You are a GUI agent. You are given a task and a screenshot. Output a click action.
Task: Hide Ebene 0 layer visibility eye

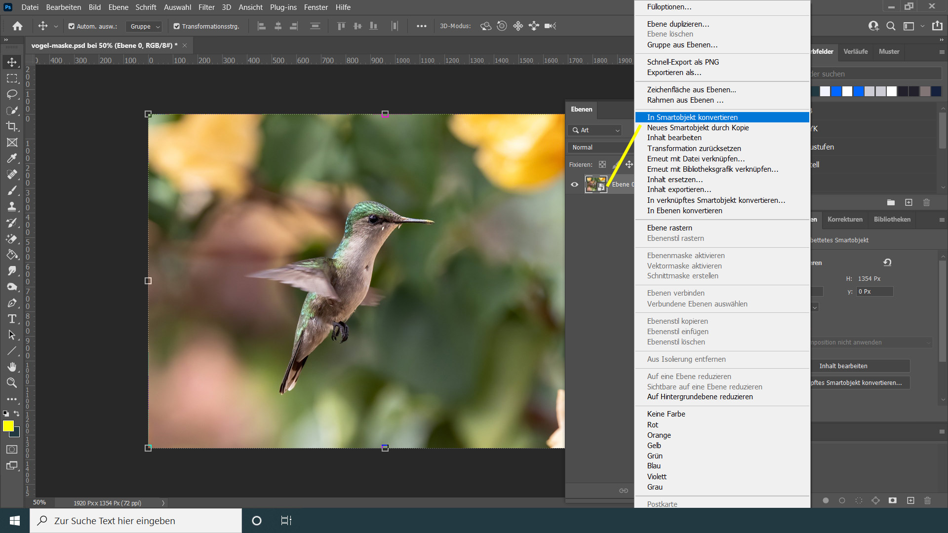click(574, 185)
